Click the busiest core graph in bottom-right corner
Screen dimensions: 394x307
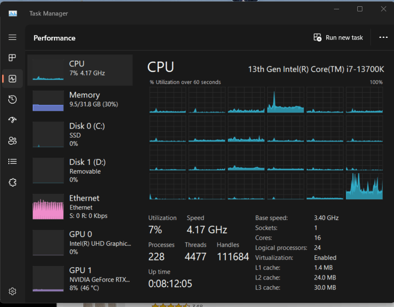click(x=364, y=186)
